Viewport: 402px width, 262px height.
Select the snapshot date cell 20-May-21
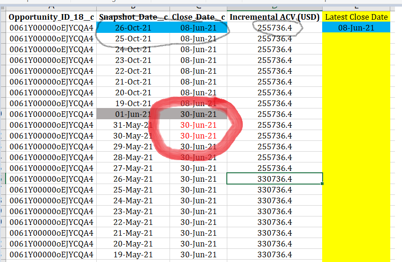pyautogui.click(x=133, y=244)
